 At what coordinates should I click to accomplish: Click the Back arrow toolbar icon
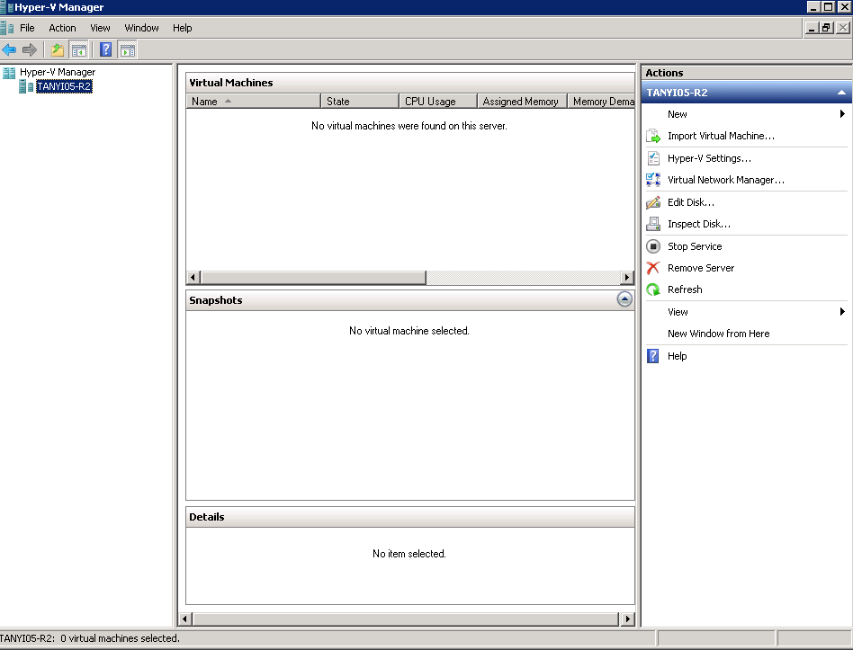click(x=9, y=50)
